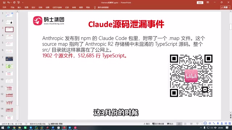The image size is (232, 130).
Task: Select slide 12 thumbnail
Action: (9, 95)
